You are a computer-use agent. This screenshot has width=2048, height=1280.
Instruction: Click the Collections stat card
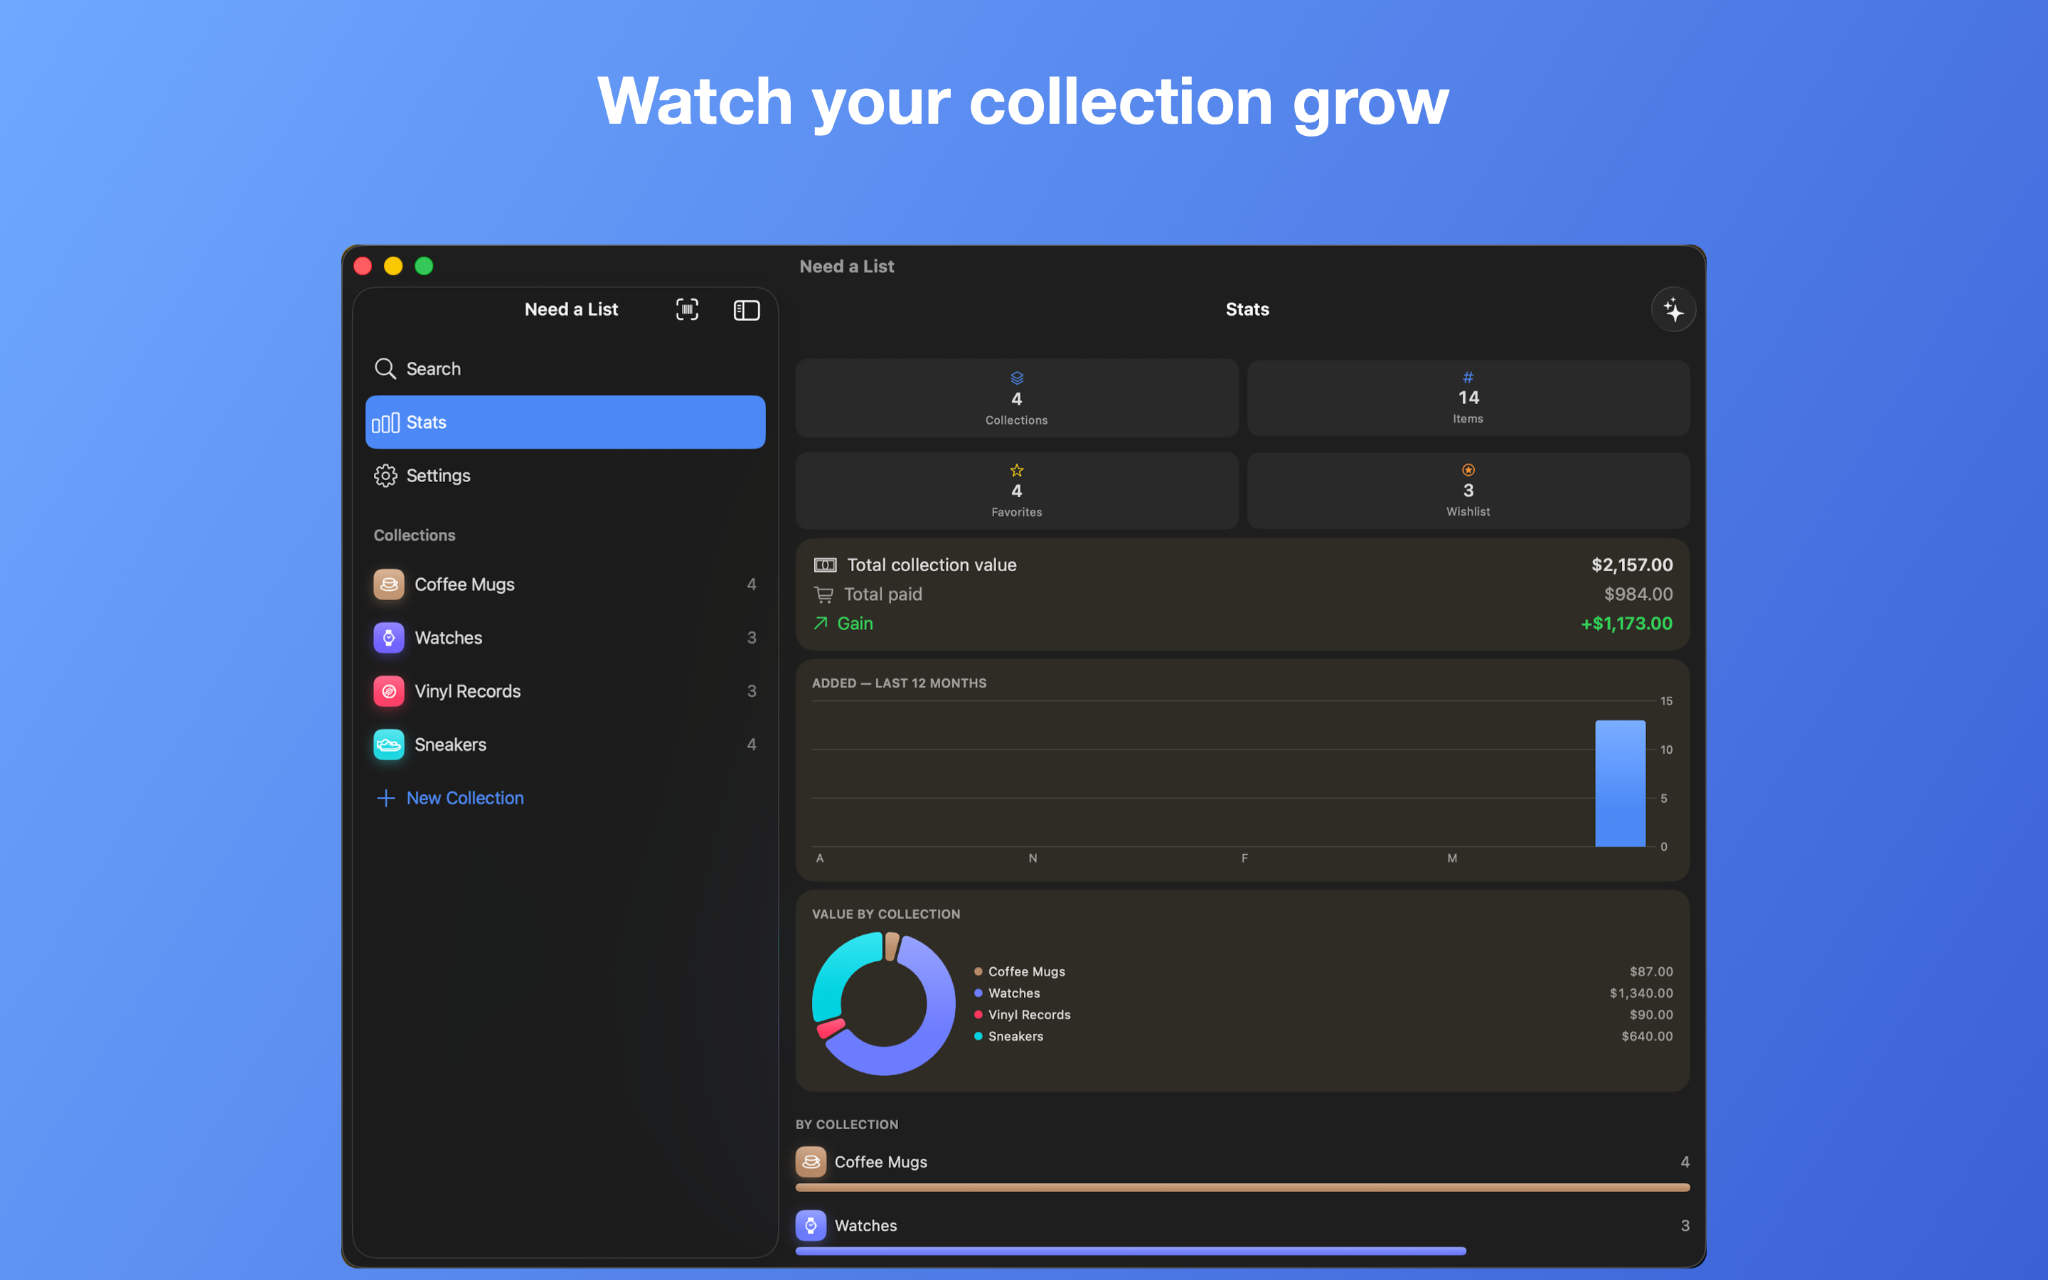click(1016, 398)
